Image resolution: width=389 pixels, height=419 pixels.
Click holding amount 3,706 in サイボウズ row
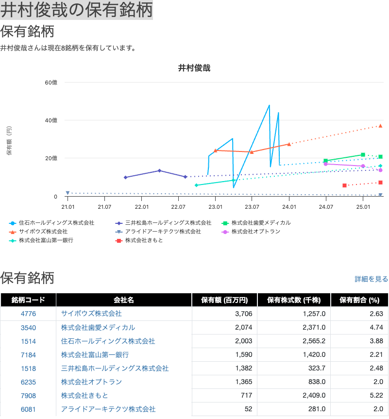[x=244, y=314]
